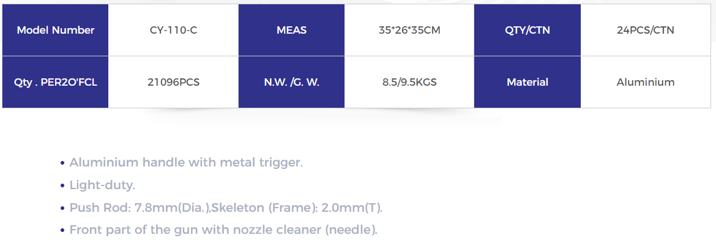Select the 35*26*35CM measurement cell
The height and width of the screenshot is (243, 716).
(x=409, y=30)
